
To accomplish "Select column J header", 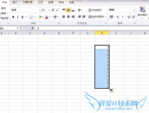I will 131,33.
